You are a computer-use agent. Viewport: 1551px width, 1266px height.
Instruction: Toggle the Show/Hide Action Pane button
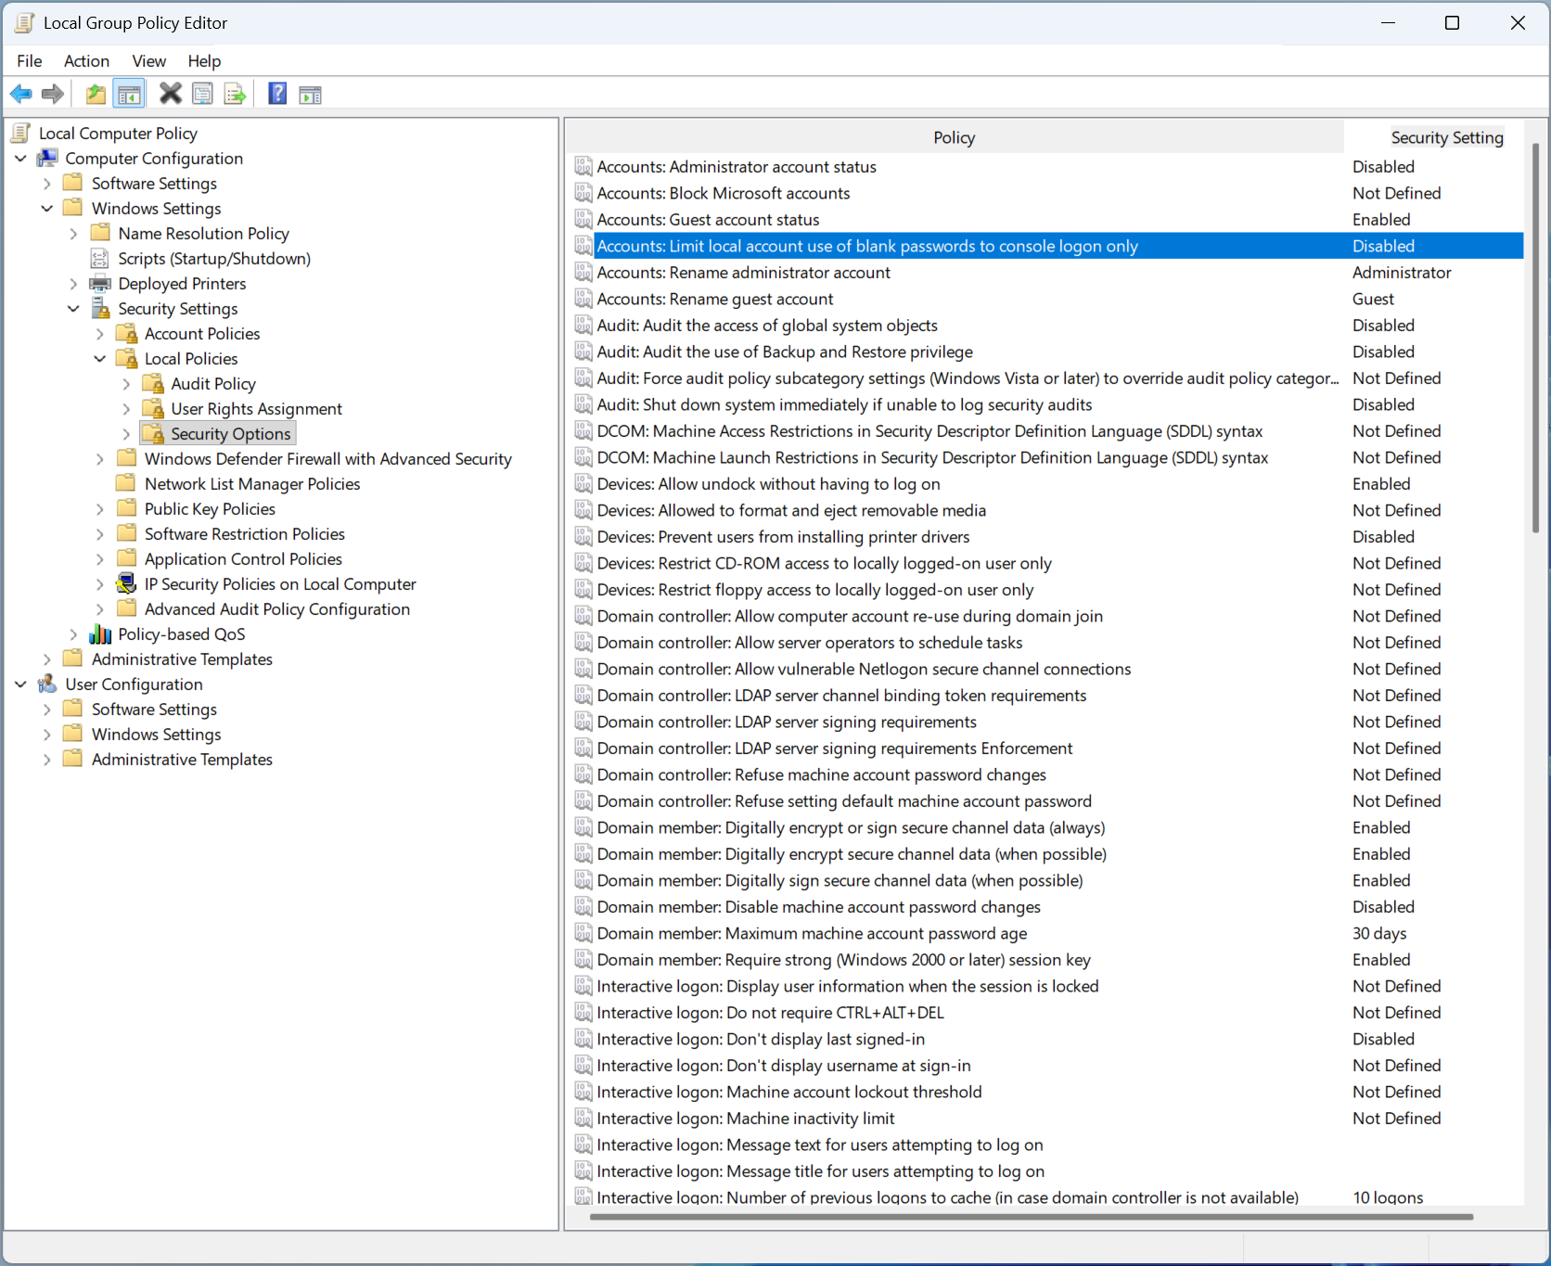311,94
